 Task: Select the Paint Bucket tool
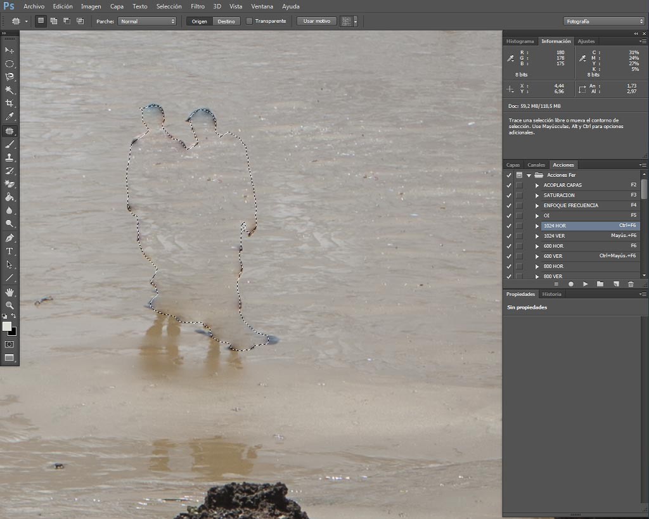point(9,197)
